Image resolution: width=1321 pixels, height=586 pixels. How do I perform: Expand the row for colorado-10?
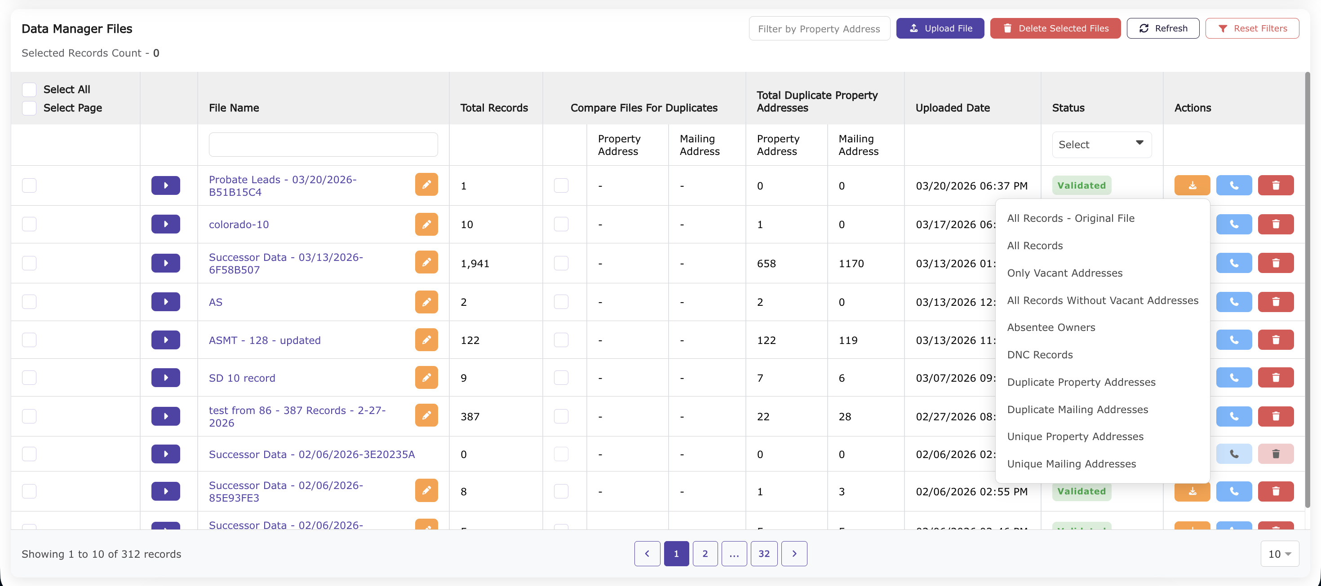pos(165,224)
